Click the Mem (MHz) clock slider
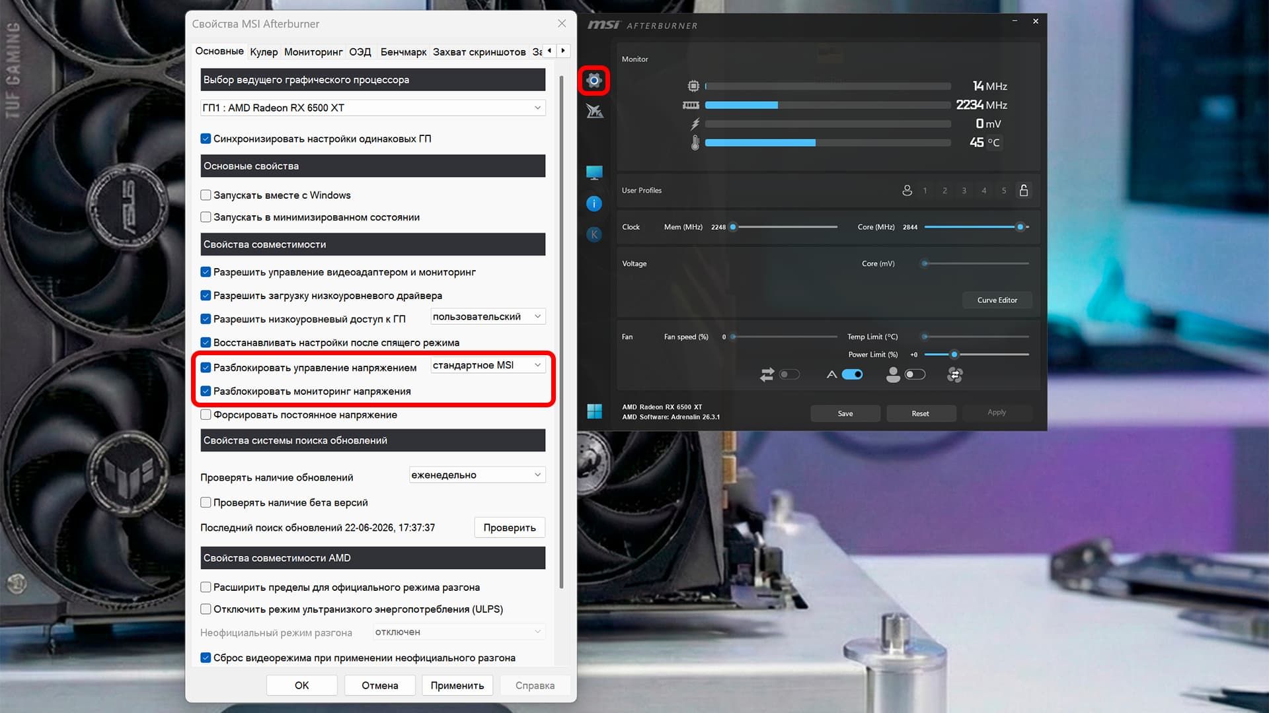1269x713 pixels. pos(784,227)
